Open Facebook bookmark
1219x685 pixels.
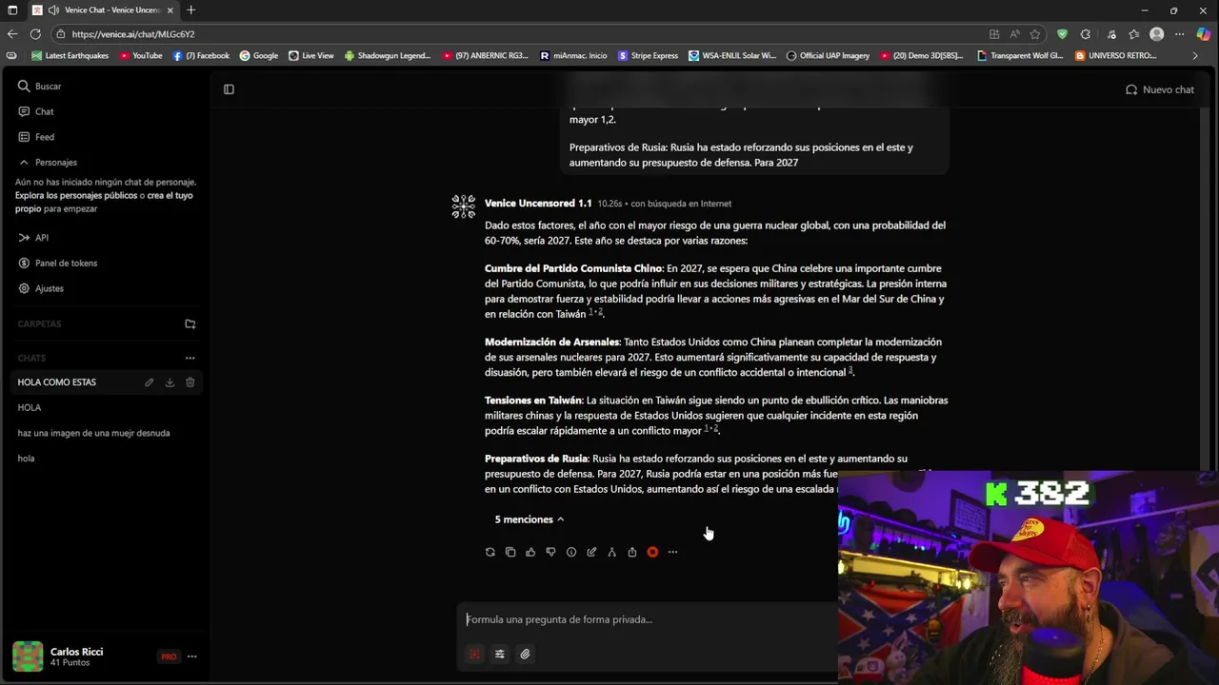pyautogui.click(x=201, y=56)
